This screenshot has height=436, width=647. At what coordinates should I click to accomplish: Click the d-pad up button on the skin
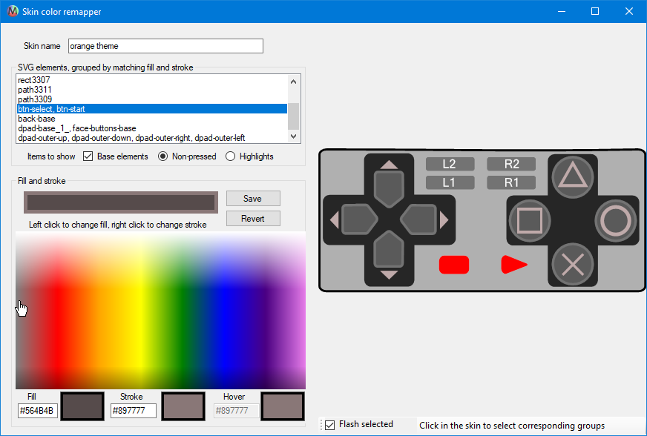tap(389, 189)
